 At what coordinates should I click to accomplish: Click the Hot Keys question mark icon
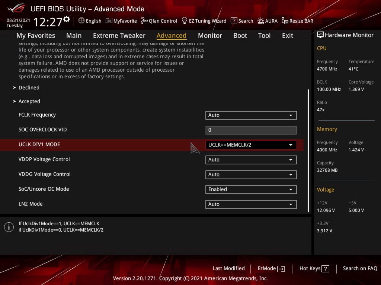coord(325,269)
